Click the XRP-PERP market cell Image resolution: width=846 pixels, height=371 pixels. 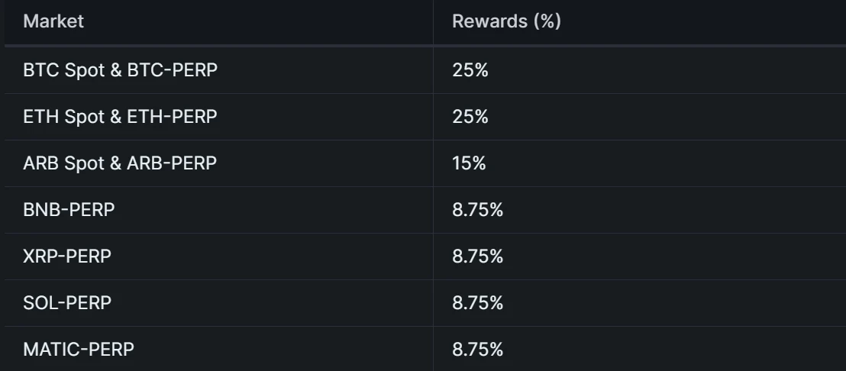[x=67, y=256]
